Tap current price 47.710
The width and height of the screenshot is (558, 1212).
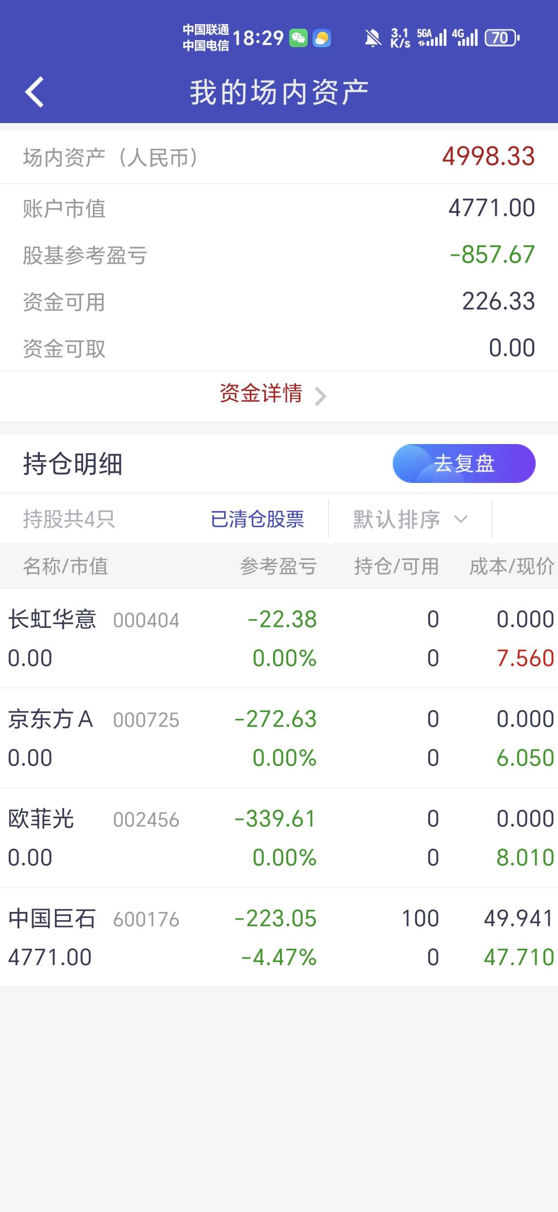[x=519, y=957]
